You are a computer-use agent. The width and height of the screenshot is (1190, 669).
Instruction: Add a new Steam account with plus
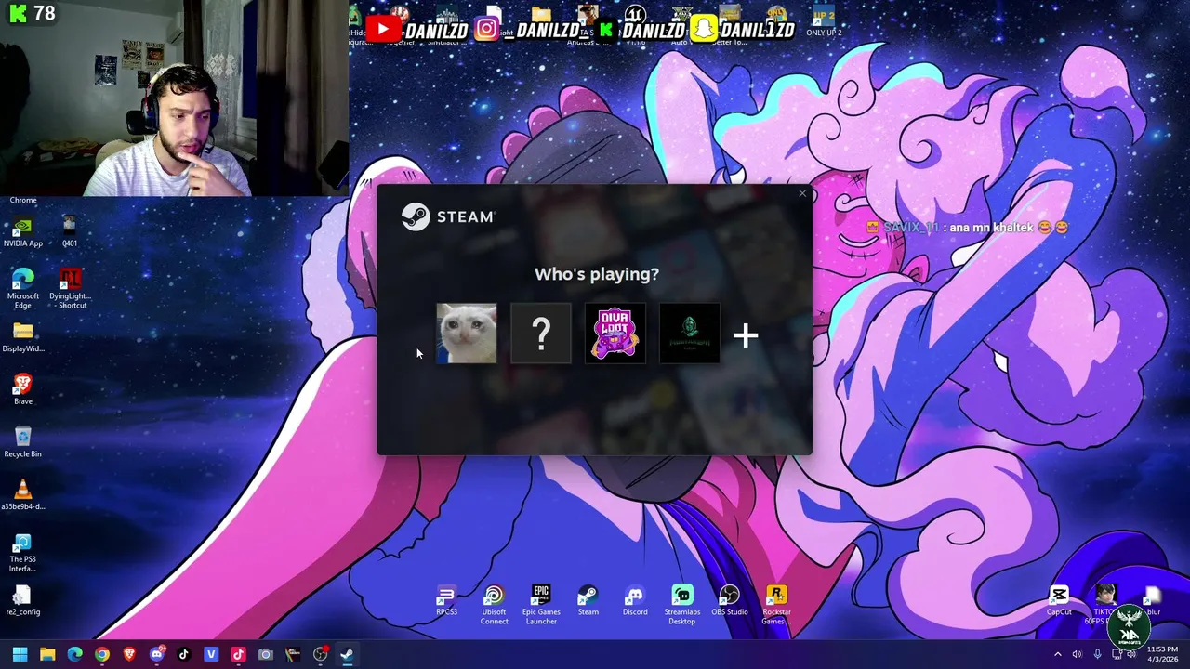746,335
